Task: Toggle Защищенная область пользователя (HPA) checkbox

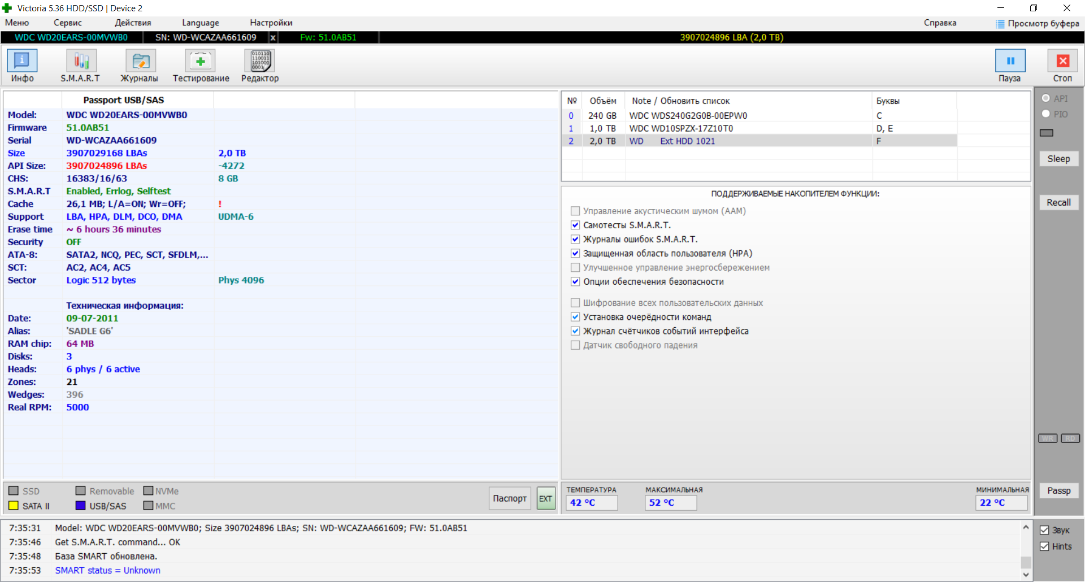Action: click(x=575, y=253)
